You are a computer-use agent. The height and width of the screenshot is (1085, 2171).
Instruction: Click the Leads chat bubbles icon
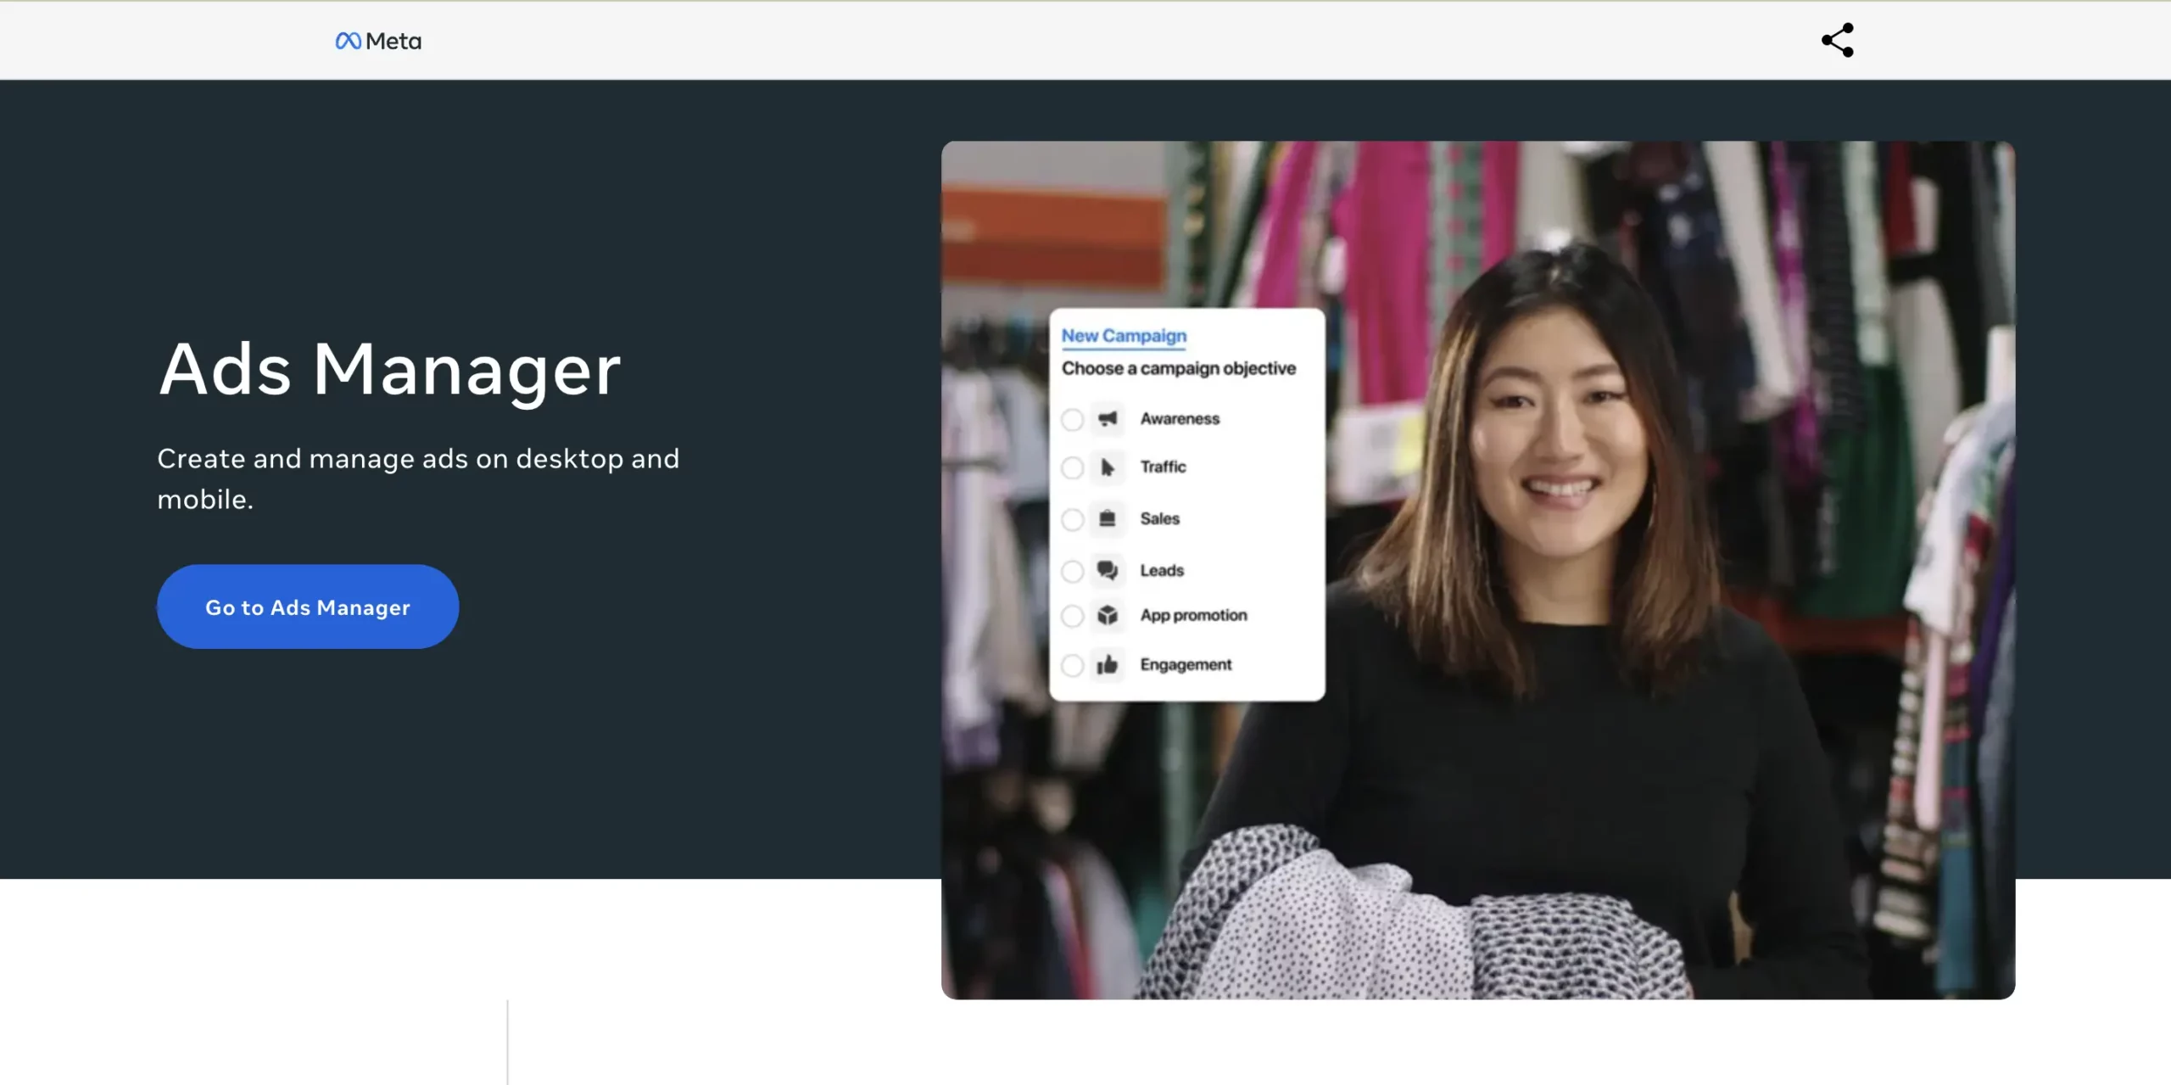coord(1108,570)
